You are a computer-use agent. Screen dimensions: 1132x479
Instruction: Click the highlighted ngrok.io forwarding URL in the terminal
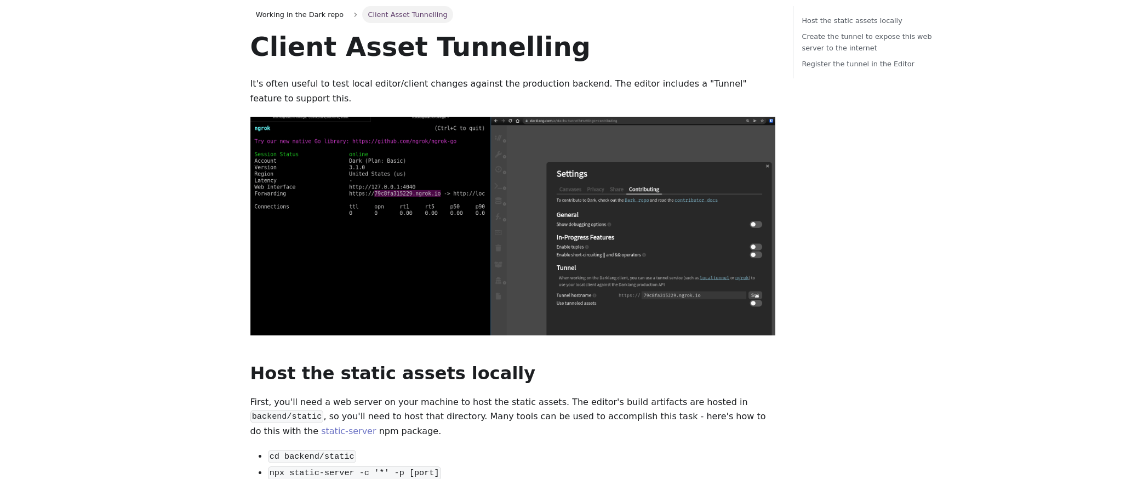(x=407, y=193)
